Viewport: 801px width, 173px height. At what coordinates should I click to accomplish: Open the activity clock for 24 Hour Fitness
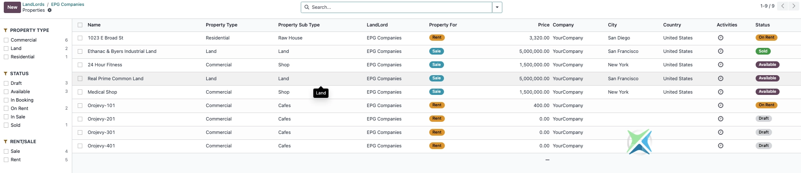(720, 65)
